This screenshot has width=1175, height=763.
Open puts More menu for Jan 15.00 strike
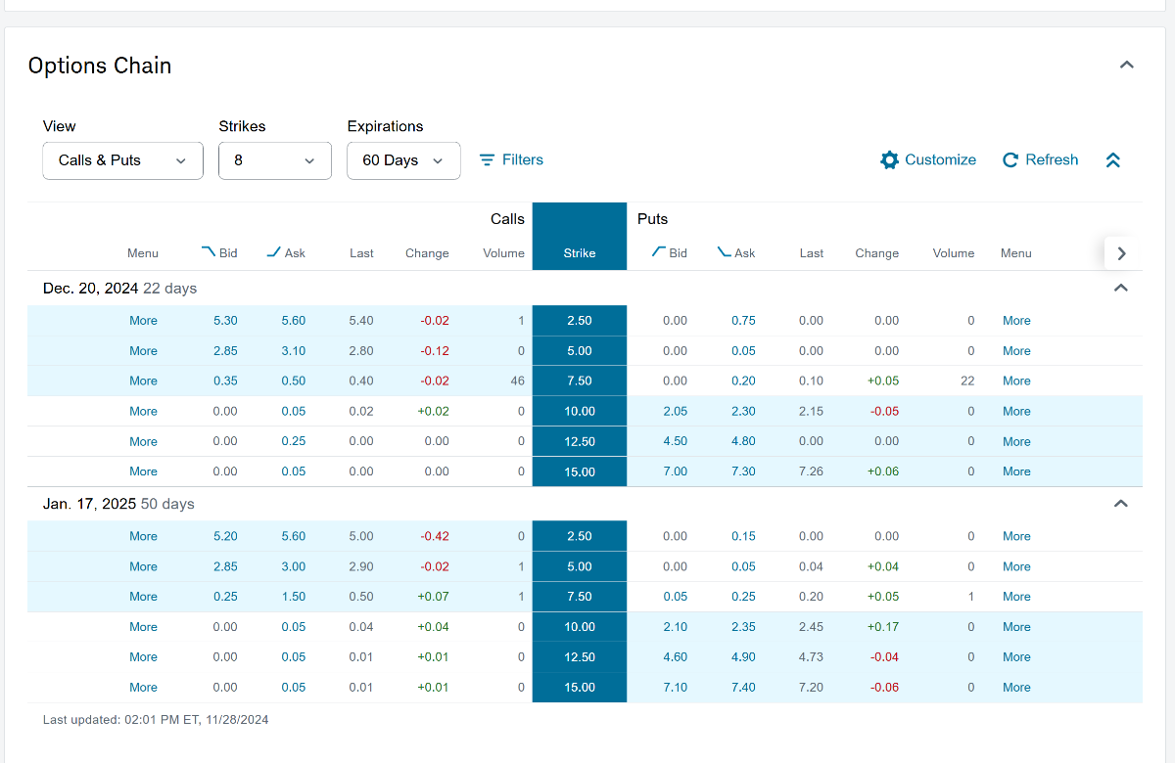click(1016, 688)
